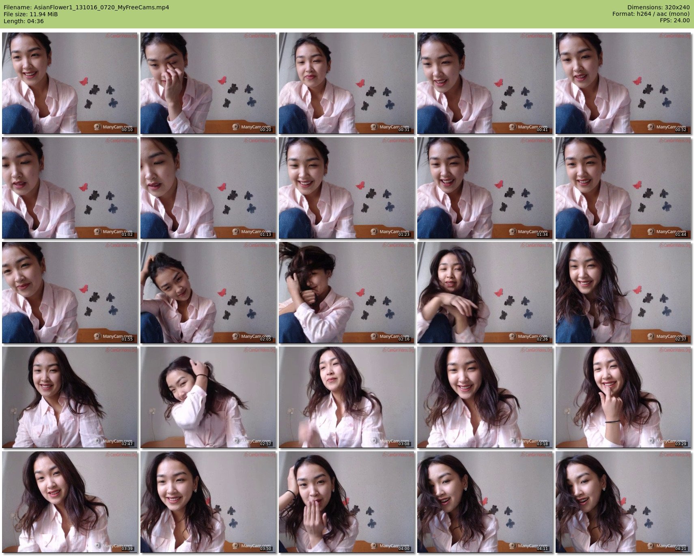
Task: Click the Filename line in the header
Action: click(x=86, y=7)
